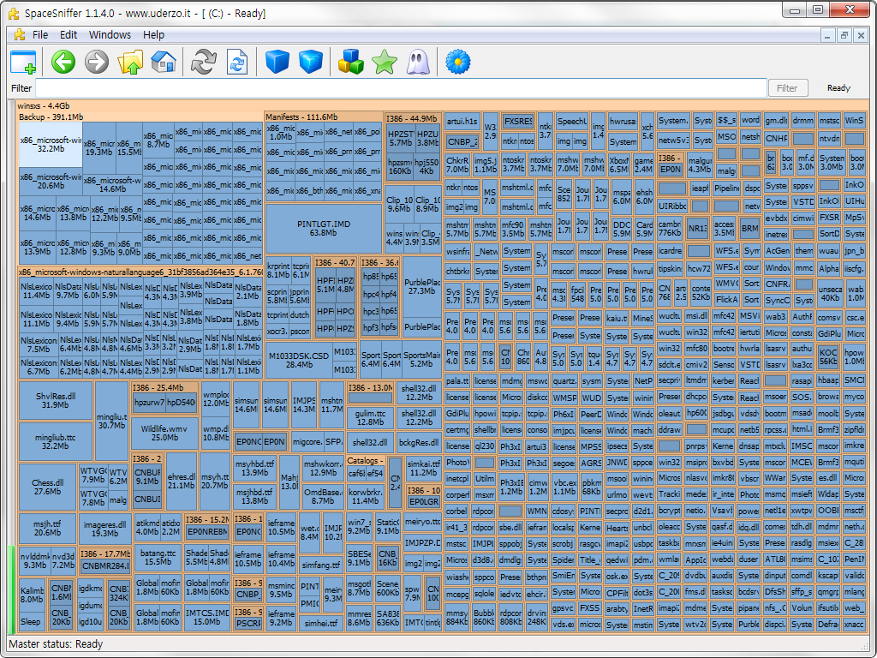Select the Wildlife.wmv 25.0Mb block
This screenshot has width=877, height=658.
[x=164, y=433]
